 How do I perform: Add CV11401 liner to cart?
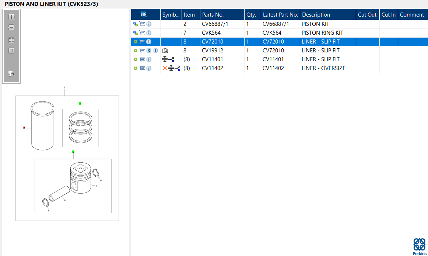point(142,59)
